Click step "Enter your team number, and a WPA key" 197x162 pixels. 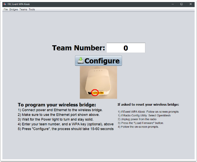65,124
